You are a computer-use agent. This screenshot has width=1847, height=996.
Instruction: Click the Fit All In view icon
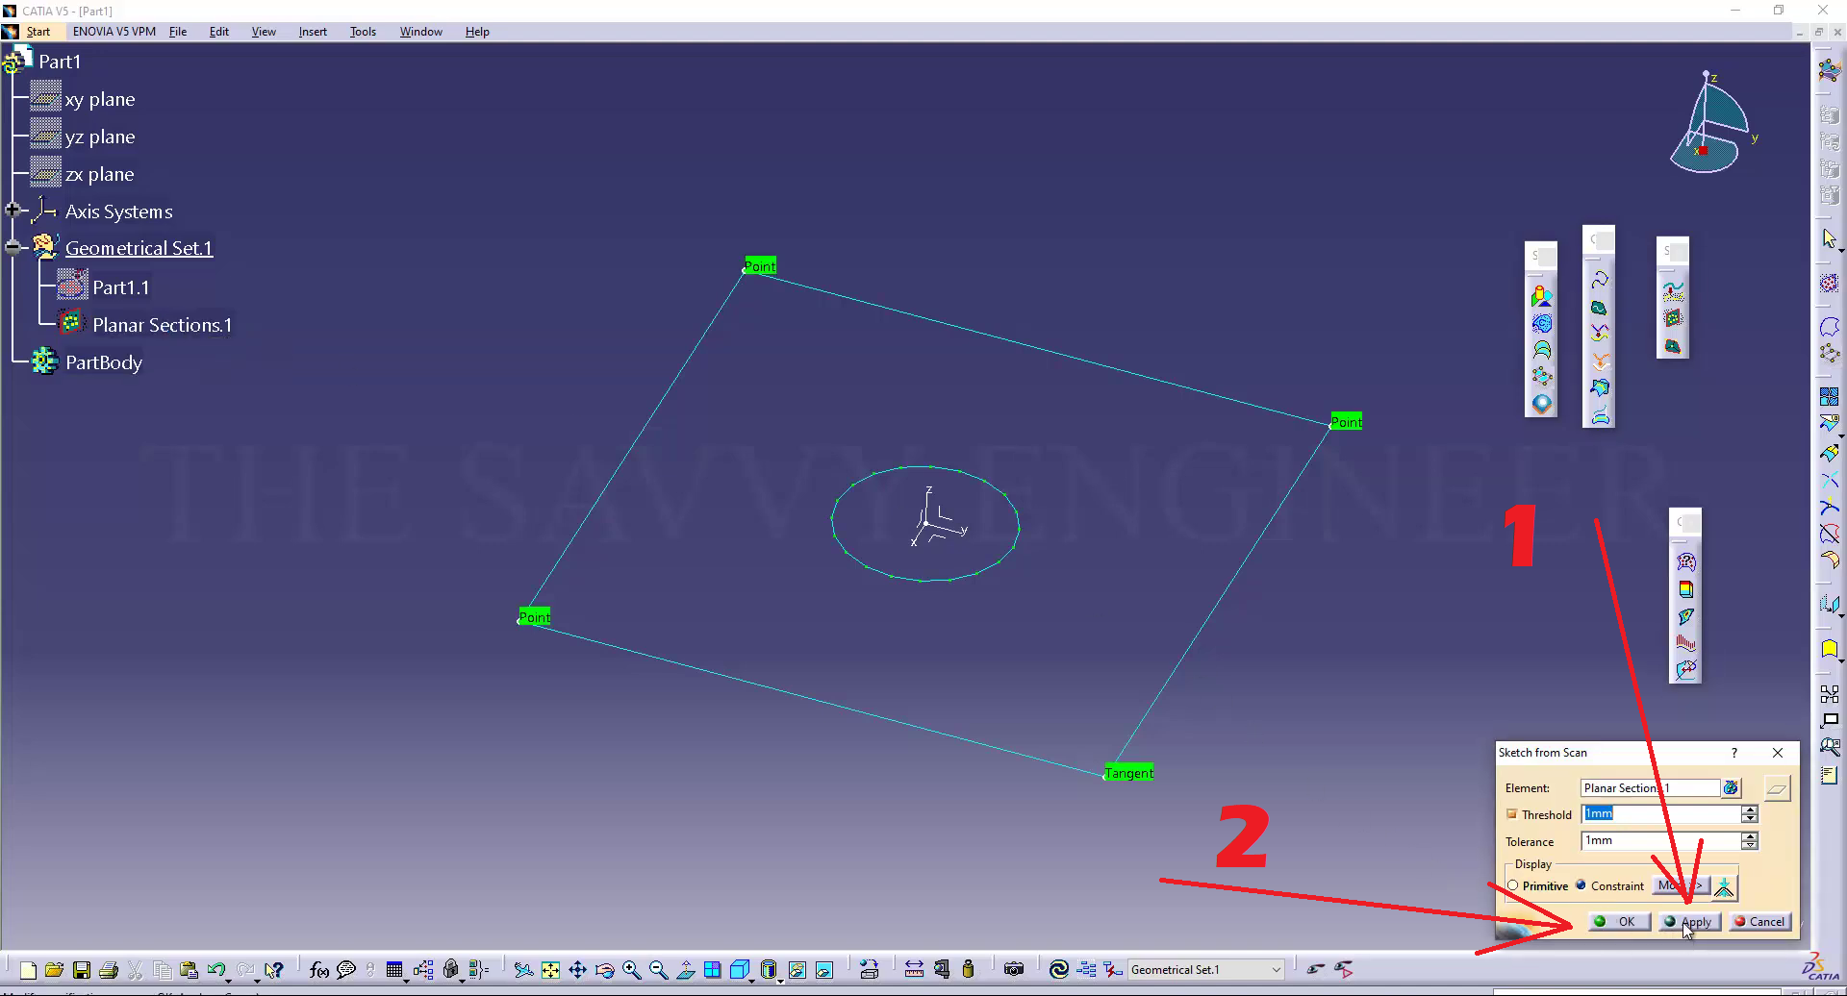click(x=550, y=970)
